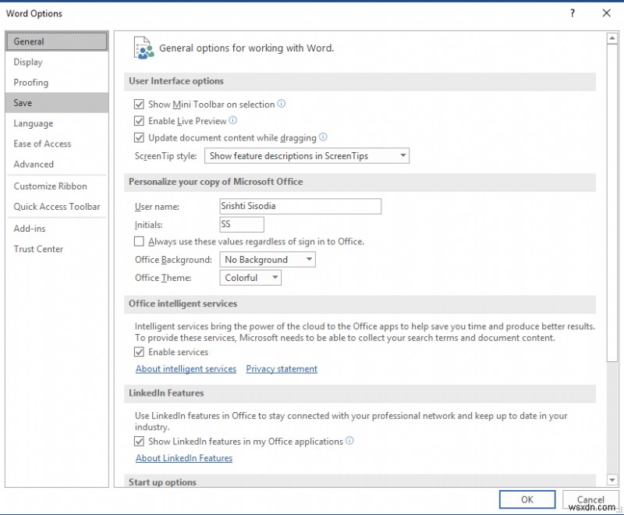Uncheck the Enable services checkbox
Screen dimensions: 624x515
(139, 352)
